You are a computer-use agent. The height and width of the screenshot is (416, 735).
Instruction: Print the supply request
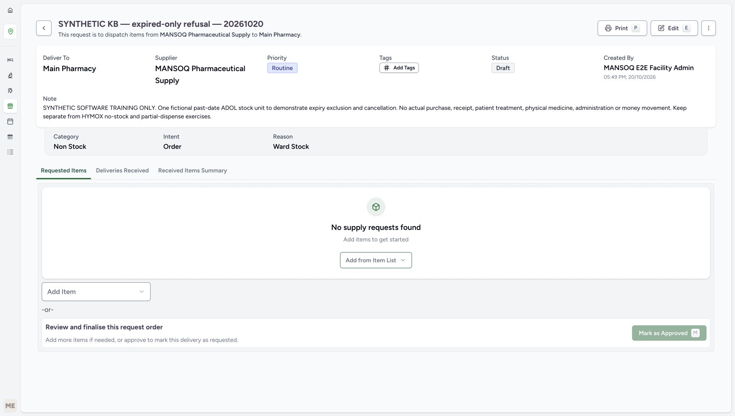[622, 28]
